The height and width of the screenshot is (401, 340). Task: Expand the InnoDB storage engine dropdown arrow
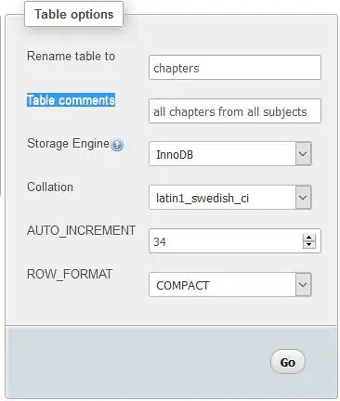click(x=303, y=153)
